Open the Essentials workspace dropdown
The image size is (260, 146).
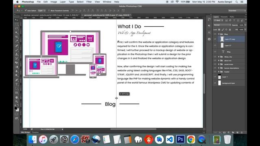click(237, 11)
